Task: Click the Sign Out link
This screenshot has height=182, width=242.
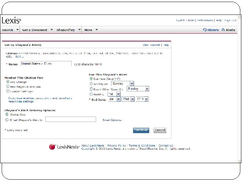Action: [x=230, y=20]
